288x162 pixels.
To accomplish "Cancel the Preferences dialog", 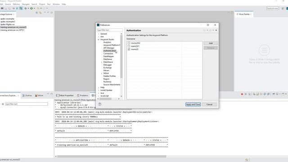I will [x=209, y=104].
